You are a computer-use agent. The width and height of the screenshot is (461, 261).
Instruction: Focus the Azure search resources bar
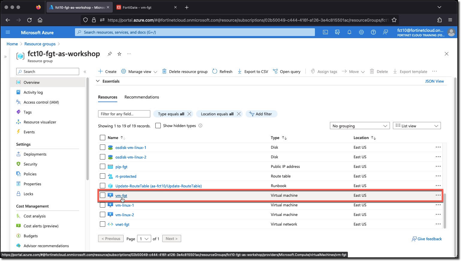(x=195, y=32)
